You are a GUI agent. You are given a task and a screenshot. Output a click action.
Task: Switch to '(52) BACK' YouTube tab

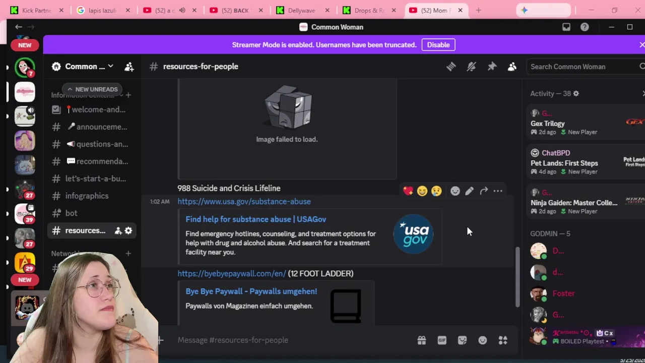[x=236, y=10]
